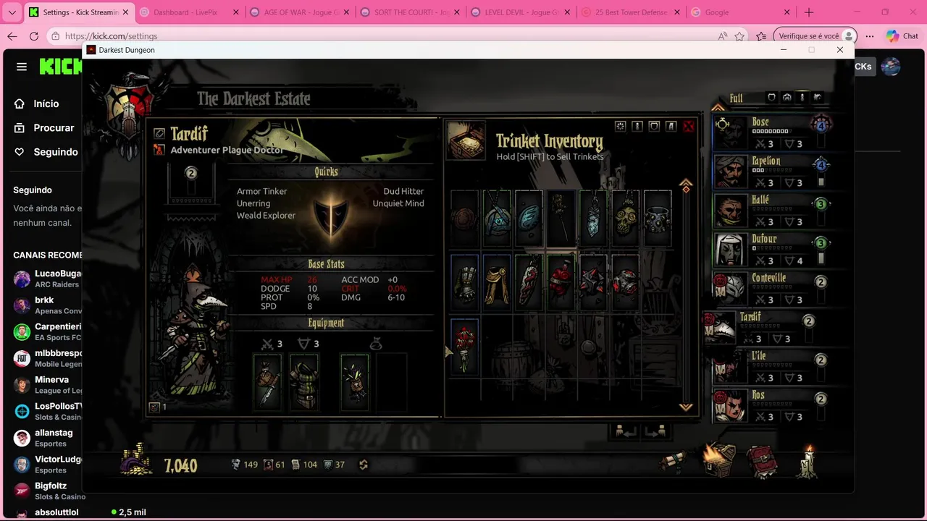Select the round wooden shield trinket
The image size is (927, 521).
click(465, 217)
